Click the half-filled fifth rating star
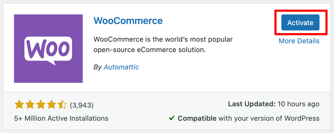Screen dimensions: 334x133 (x=62, y=105)
